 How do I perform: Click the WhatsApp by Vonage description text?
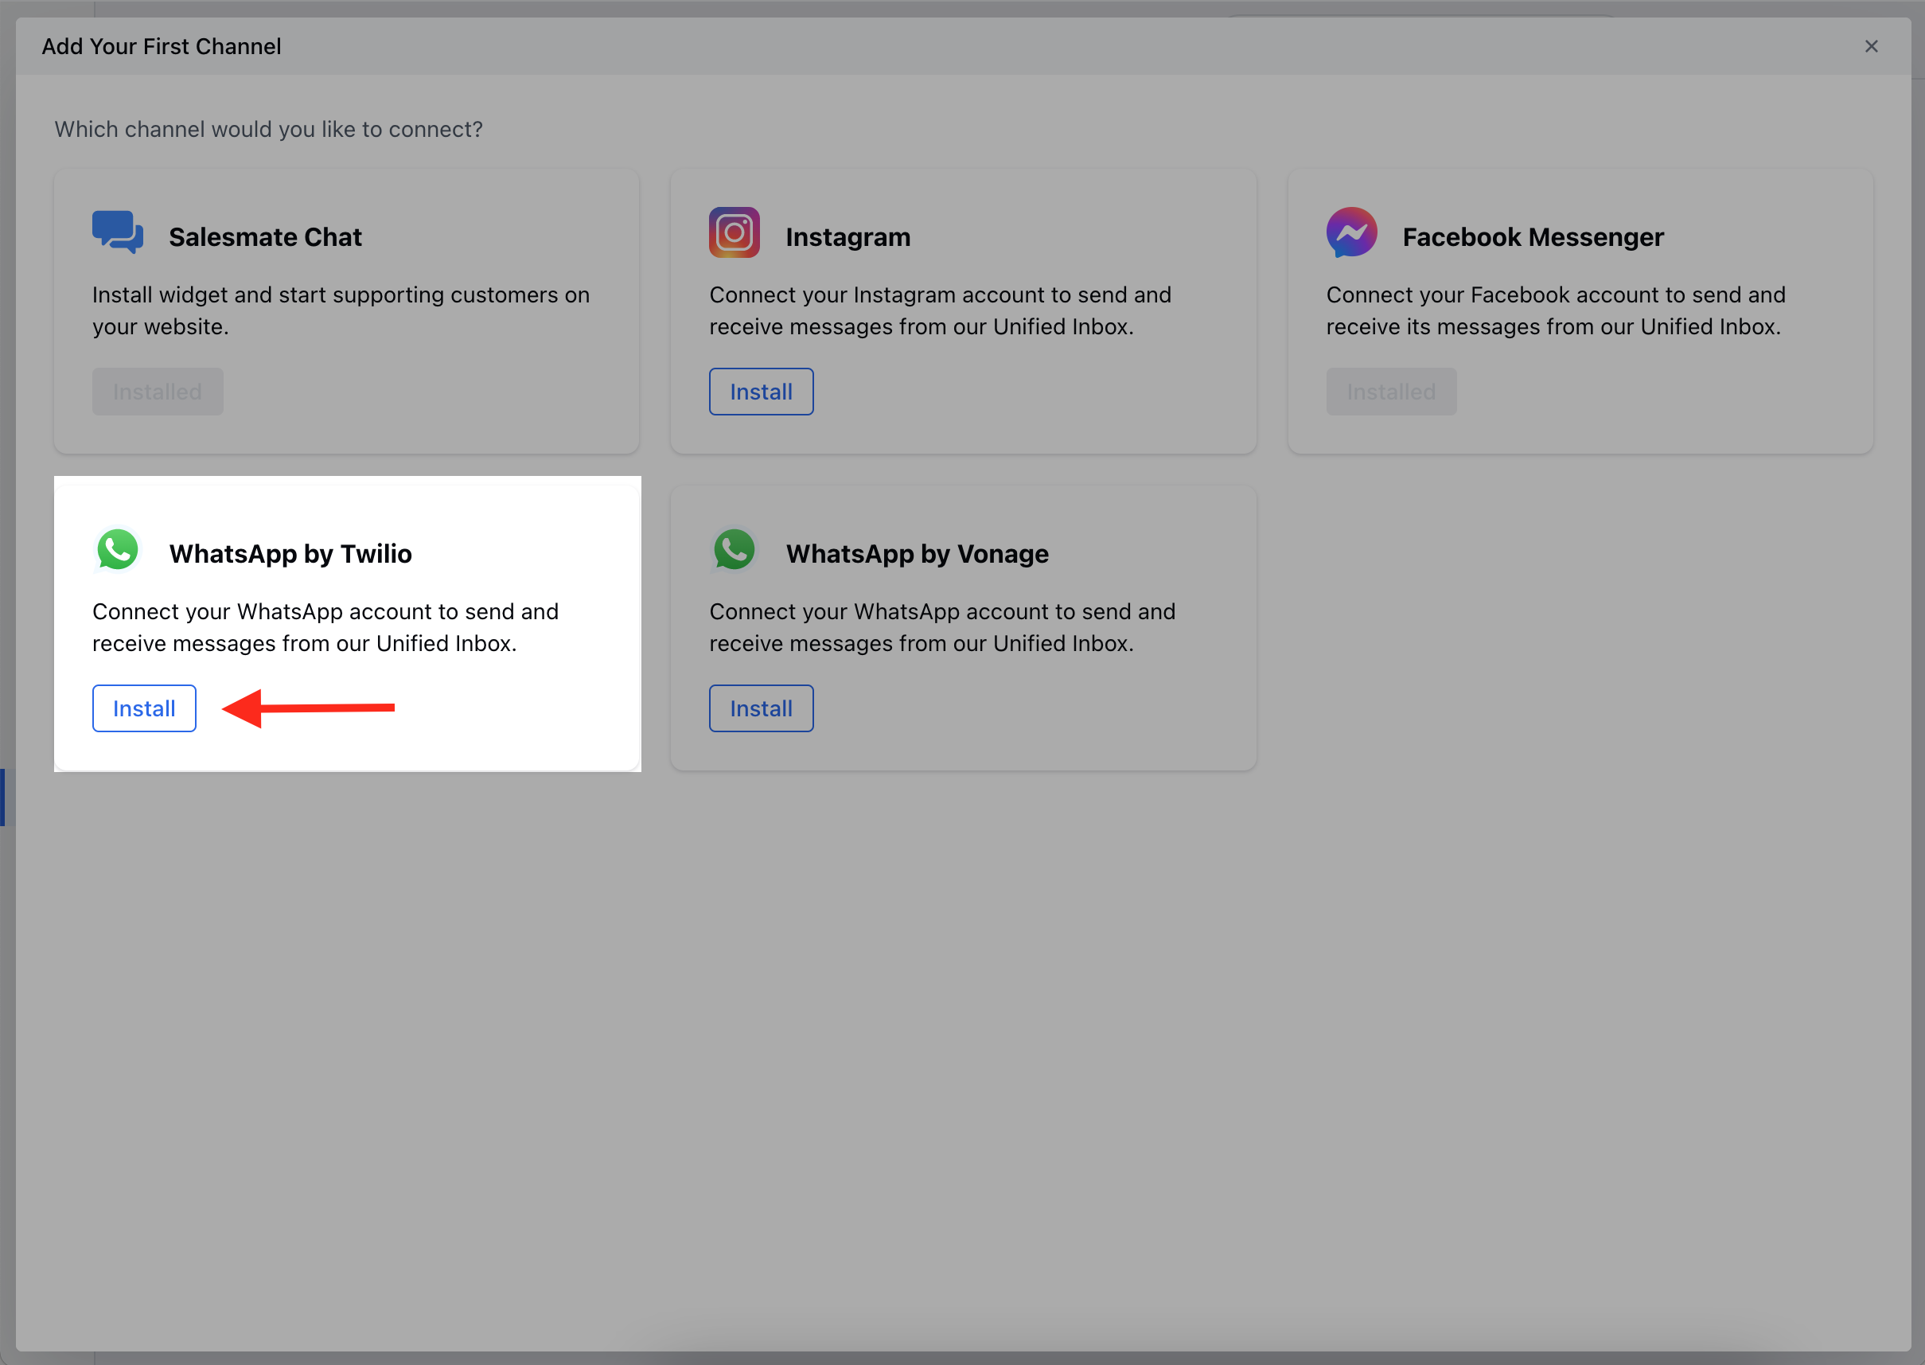pyautogui.click(x=942, y=628)
